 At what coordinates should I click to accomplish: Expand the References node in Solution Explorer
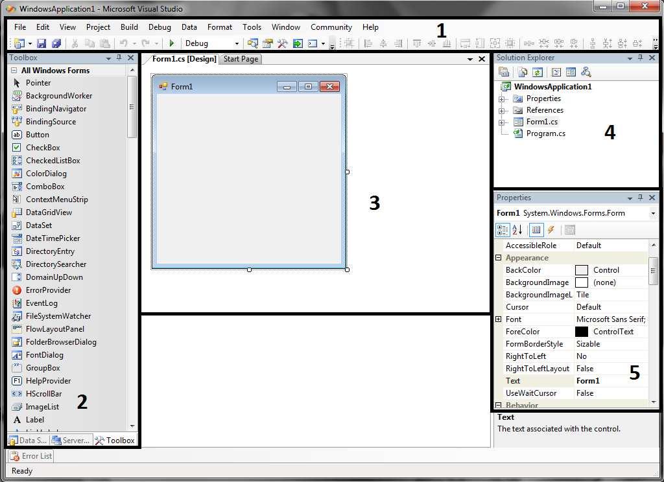(502, 110)
